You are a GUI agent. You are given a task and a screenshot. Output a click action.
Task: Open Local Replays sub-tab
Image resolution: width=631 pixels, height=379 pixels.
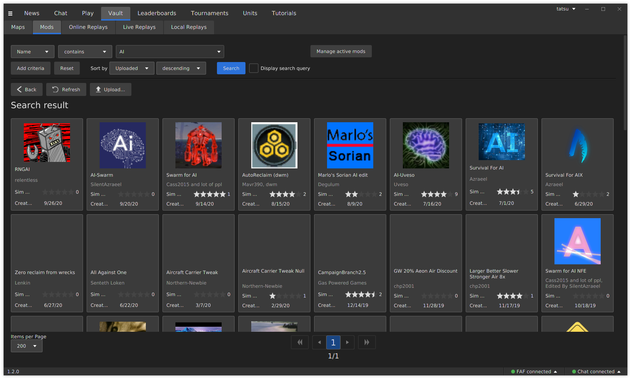click(189, 27)
